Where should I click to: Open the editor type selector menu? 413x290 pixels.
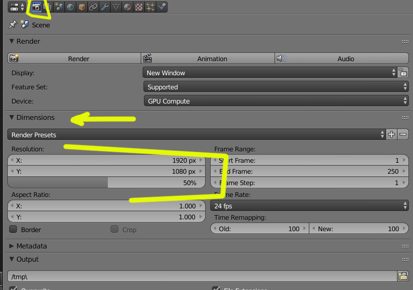(x=17, y=7)
